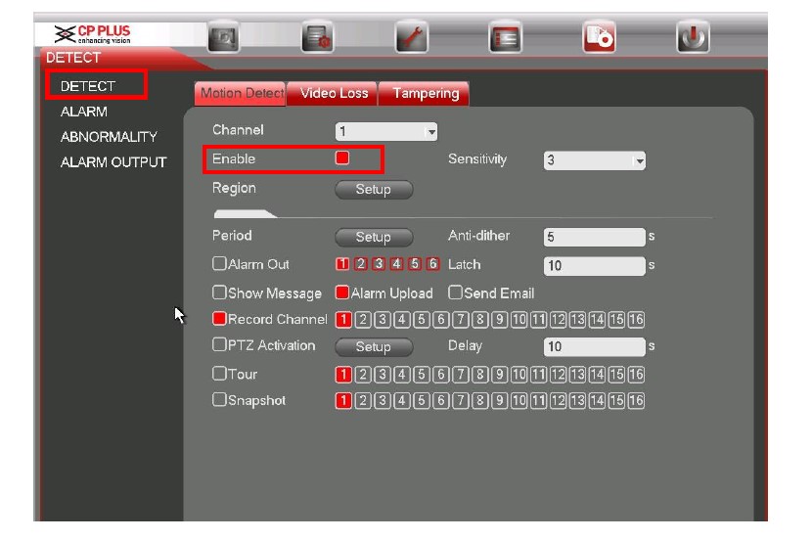
Task: Expand the Sensitivity dropdown
Action: (595, 160)
